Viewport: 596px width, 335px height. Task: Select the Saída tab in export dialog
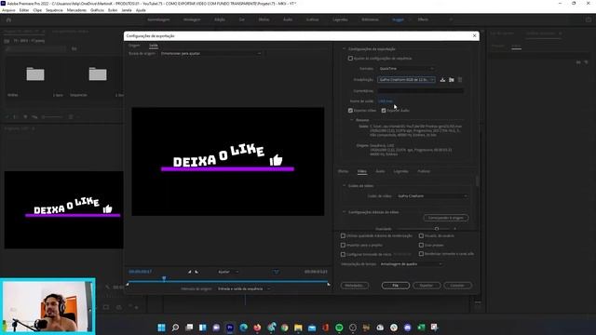tap(153, 46)
